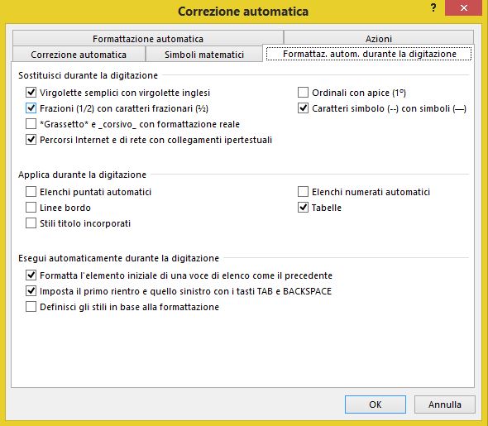Switch to Formattazione automatica tab
This screenshot has width=488, height=426.
(x=148, y=38)
